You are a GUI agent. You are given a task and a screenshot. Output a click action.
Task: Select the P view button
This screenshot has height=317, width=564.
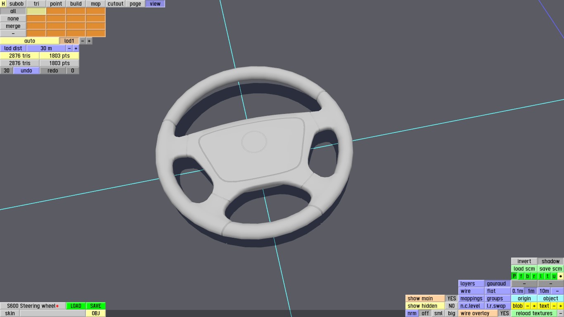(514, 276)
